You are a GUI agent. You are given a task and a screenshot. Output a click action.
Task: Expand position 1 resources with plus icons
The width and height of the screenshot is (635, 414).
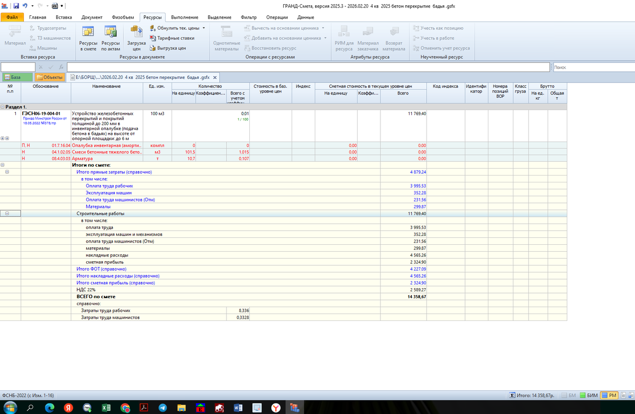tap(5, 139)
